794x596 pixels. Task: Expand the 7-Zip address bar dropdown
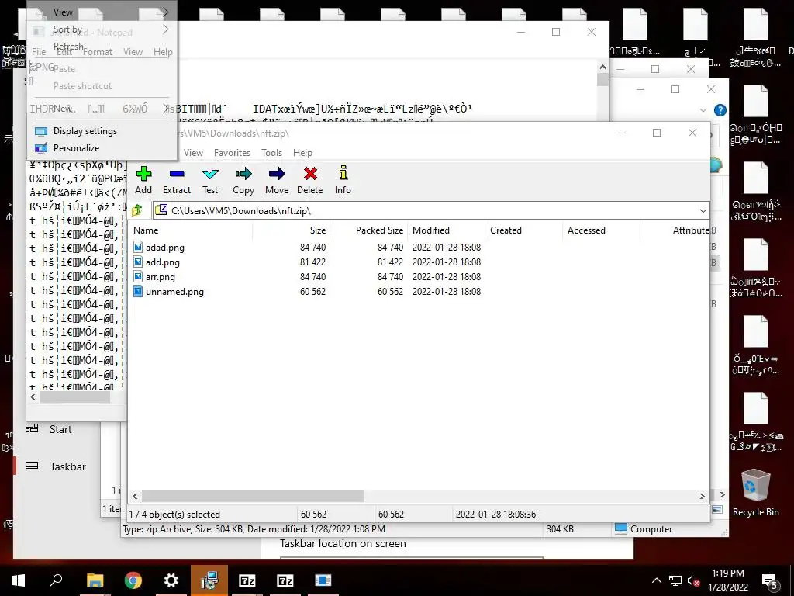pos(703,210)
